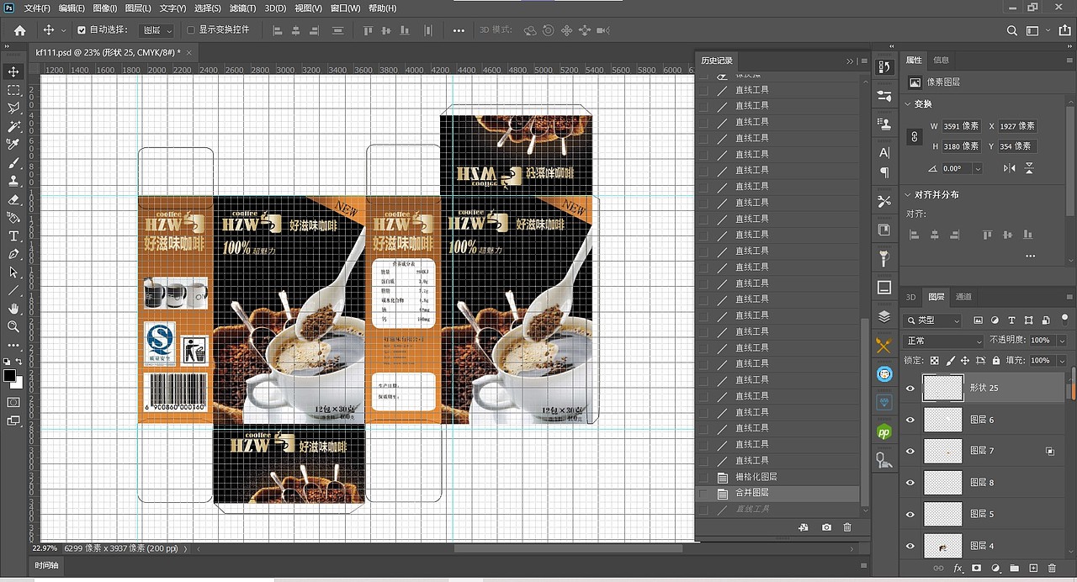Collapse the 对齐并分布 section

click(908, 194)
